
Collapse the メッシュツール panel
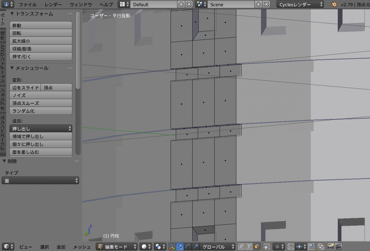(12, 68)
